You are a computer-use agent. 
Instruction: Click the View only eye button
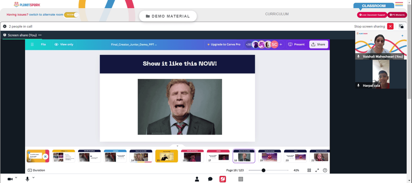pyautogui.click(x=64, y=44)
